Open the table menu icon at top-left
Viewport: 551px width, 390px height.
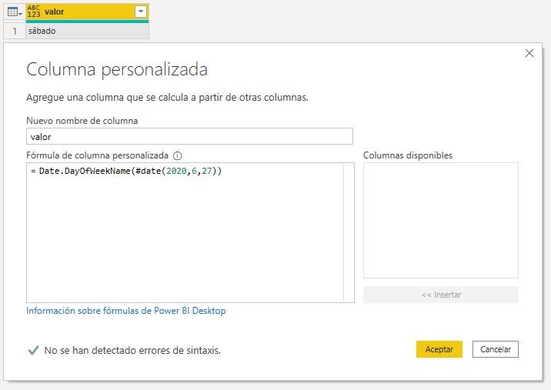13,12
